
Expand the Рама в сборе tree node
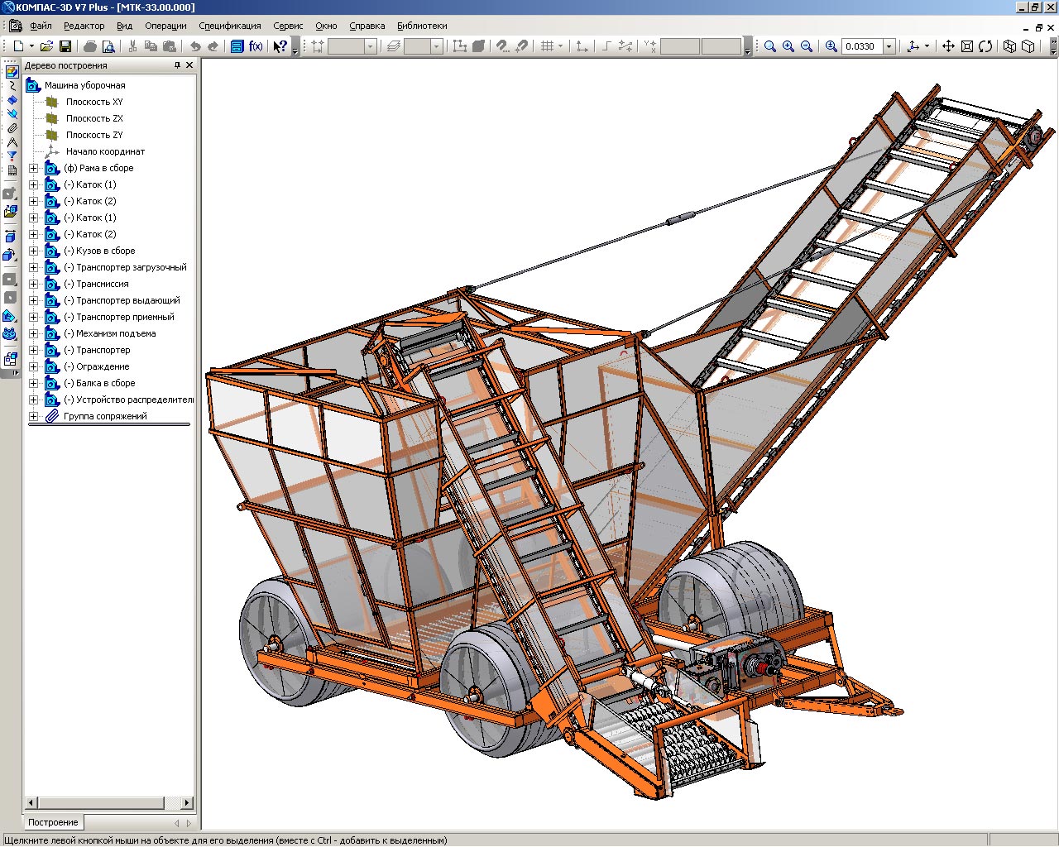click(33, 168)
